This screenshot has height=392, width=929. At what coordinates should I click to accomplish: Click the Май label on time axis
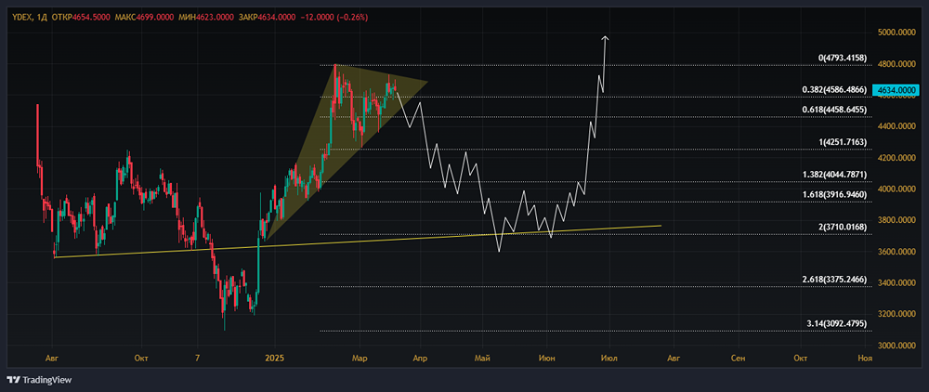(x=482, y=359)
